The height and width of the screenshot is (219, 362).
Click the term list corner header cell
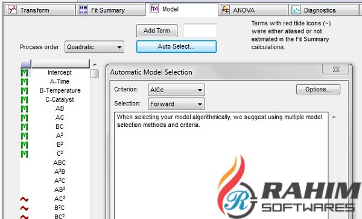pos(26,64)
